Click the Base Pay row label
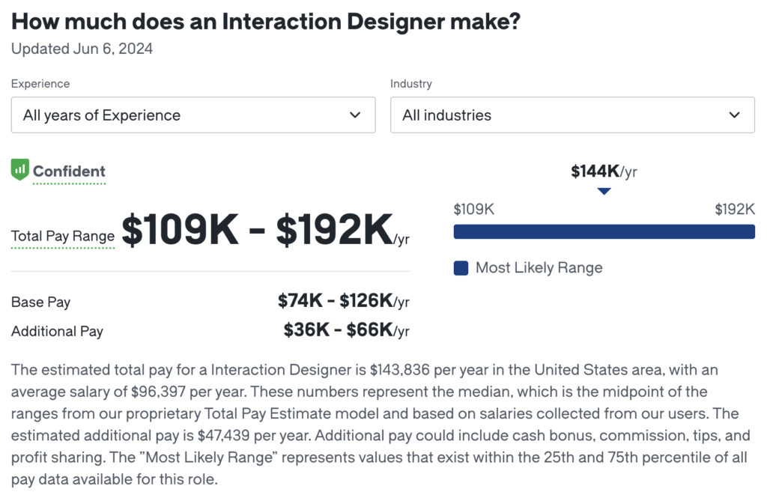This screenshot has width=767, height=498. [40, 302]
